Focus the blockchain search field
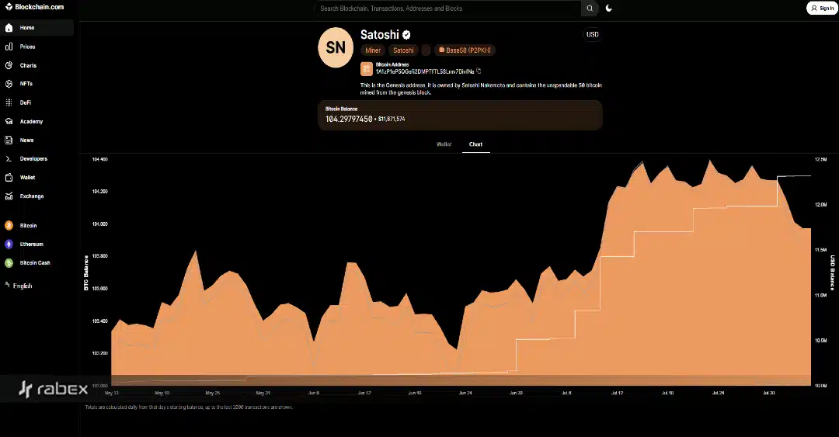Viewport: 839px width, 437px height. pyautogui.click(x=448, y=9)
